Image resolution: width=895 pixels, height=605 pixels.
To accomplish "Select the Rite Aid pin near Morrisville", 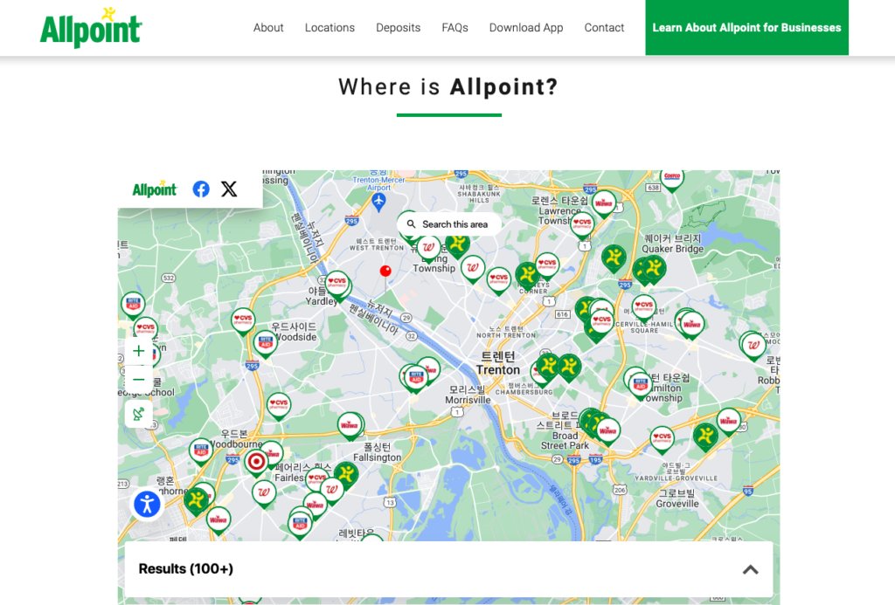I will (x=416, y=379).
